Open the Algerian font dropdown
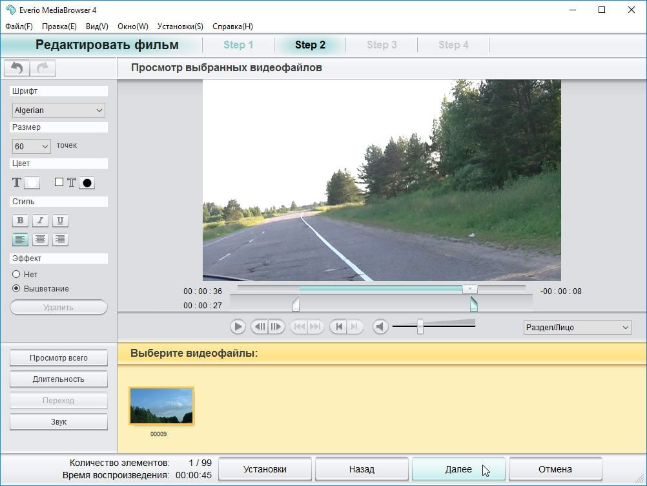 click(59, 111)
